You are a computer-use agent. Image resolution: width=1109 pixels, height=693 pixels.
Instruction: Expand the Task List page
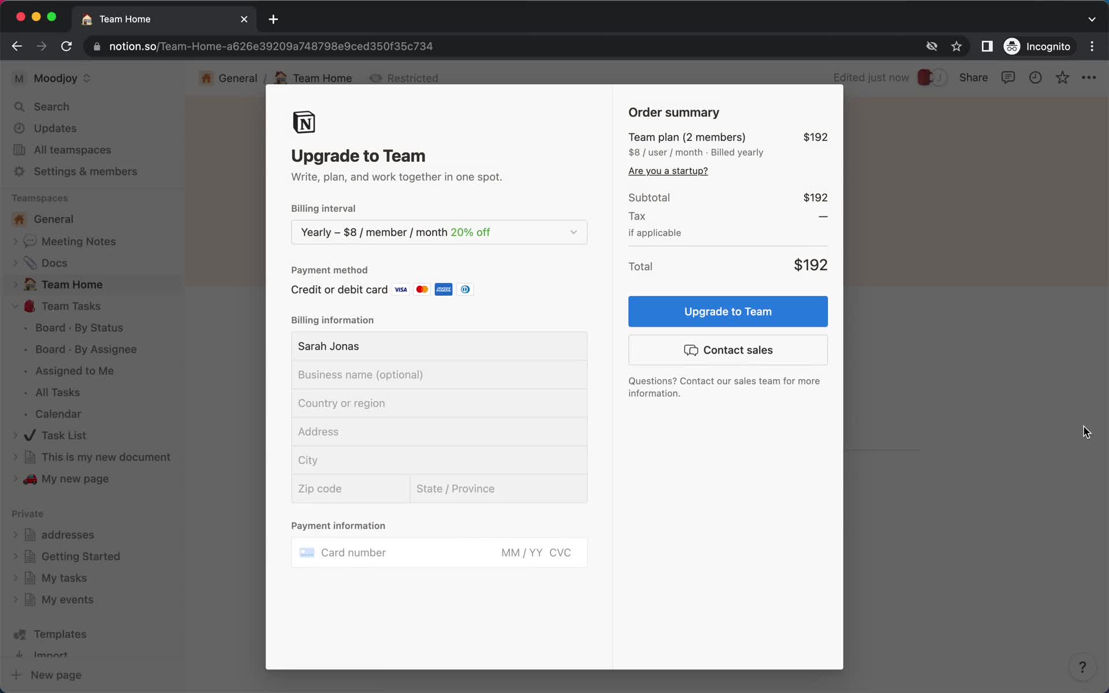click(15, 435)
